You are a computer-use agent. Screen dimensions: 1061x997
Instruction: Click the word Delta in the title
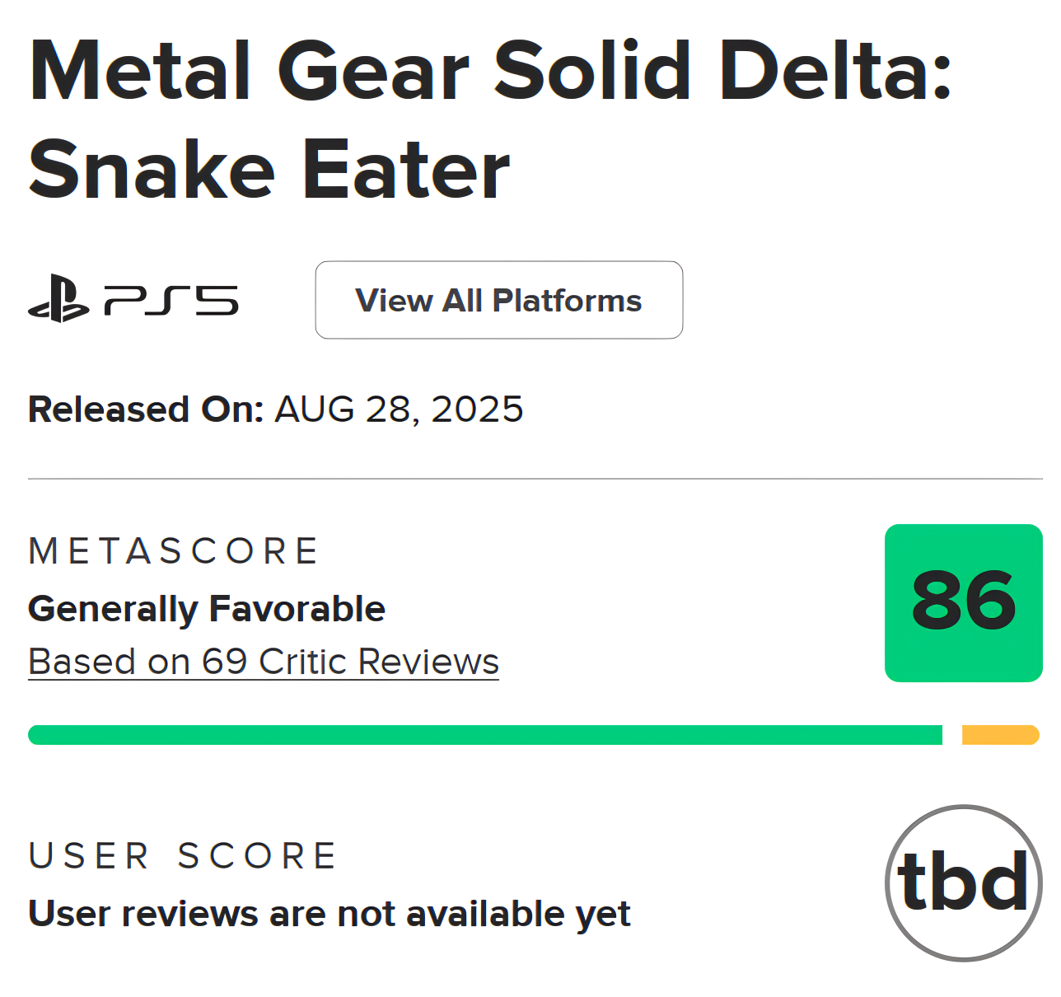coord(835,71)
